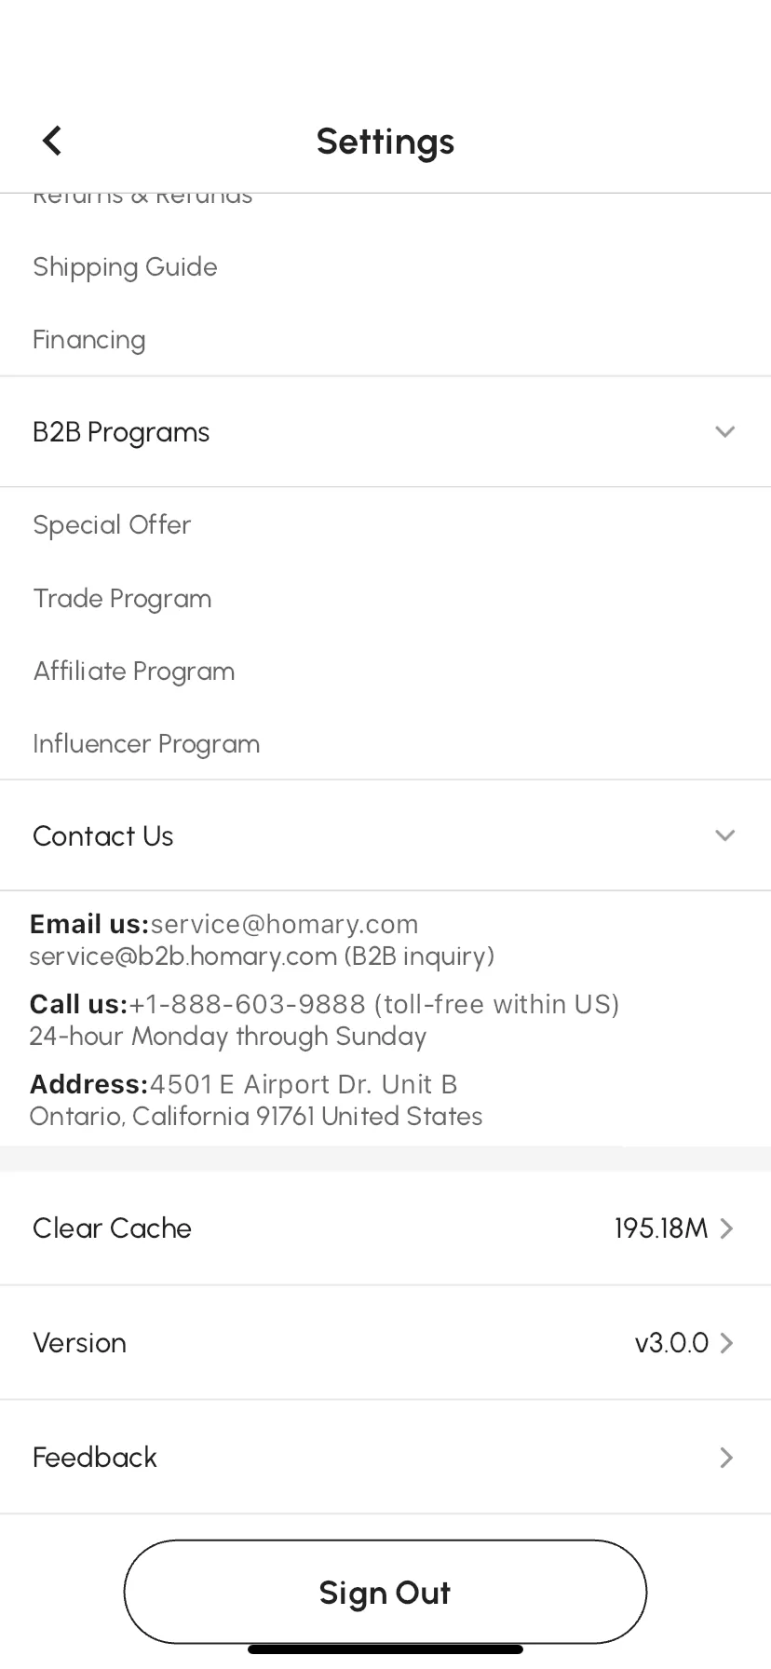771x1669 pixels.
Task: Collapse the B2B Programs section chevron
Action: [724, 431]
